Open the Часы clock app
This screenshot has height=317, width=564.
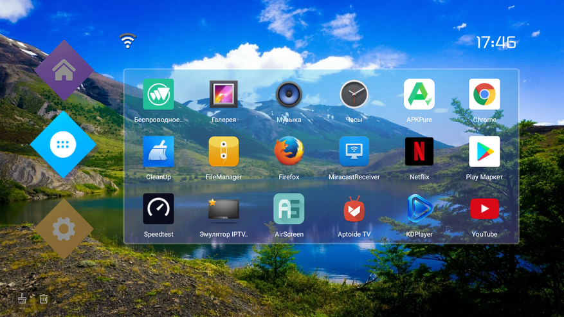(x=354, y=95)
